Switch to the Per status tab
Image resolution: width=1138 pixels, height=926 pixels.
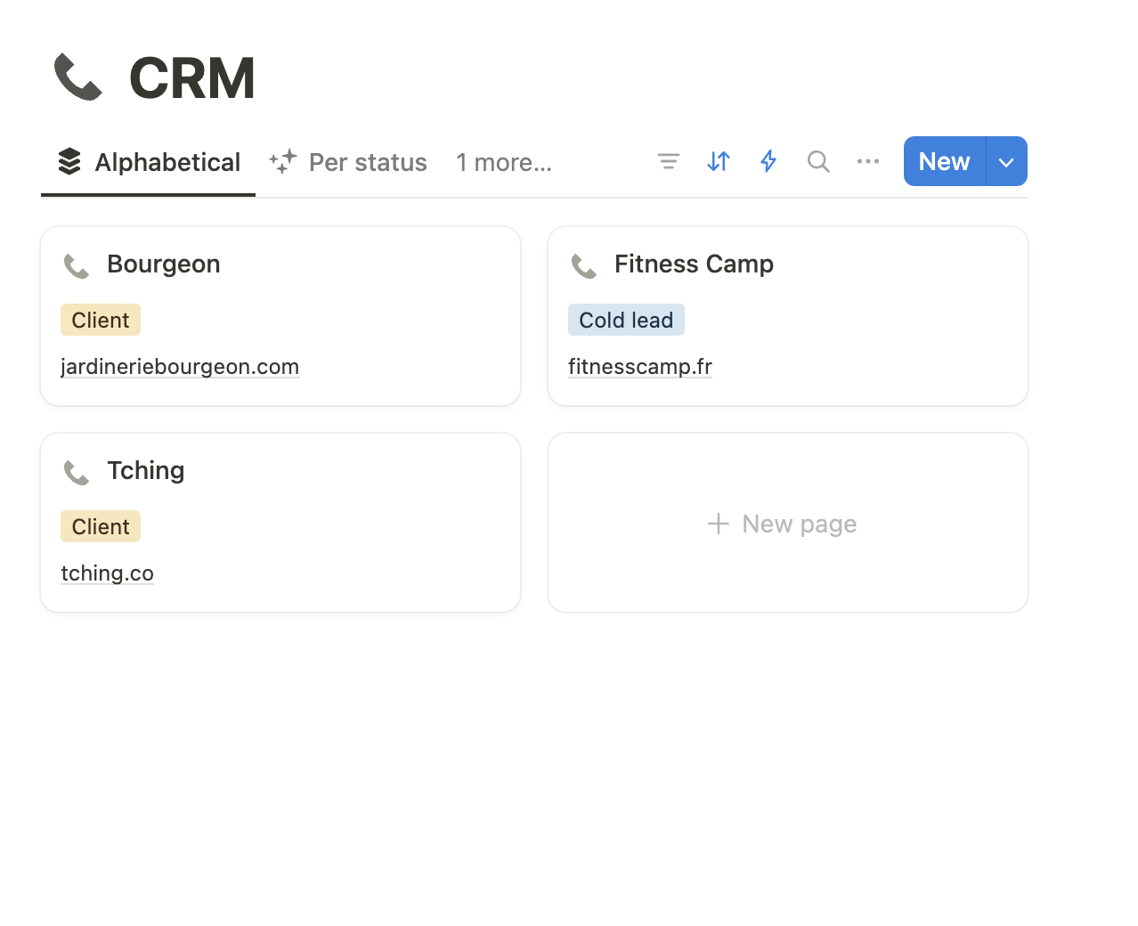click(349, 162)
